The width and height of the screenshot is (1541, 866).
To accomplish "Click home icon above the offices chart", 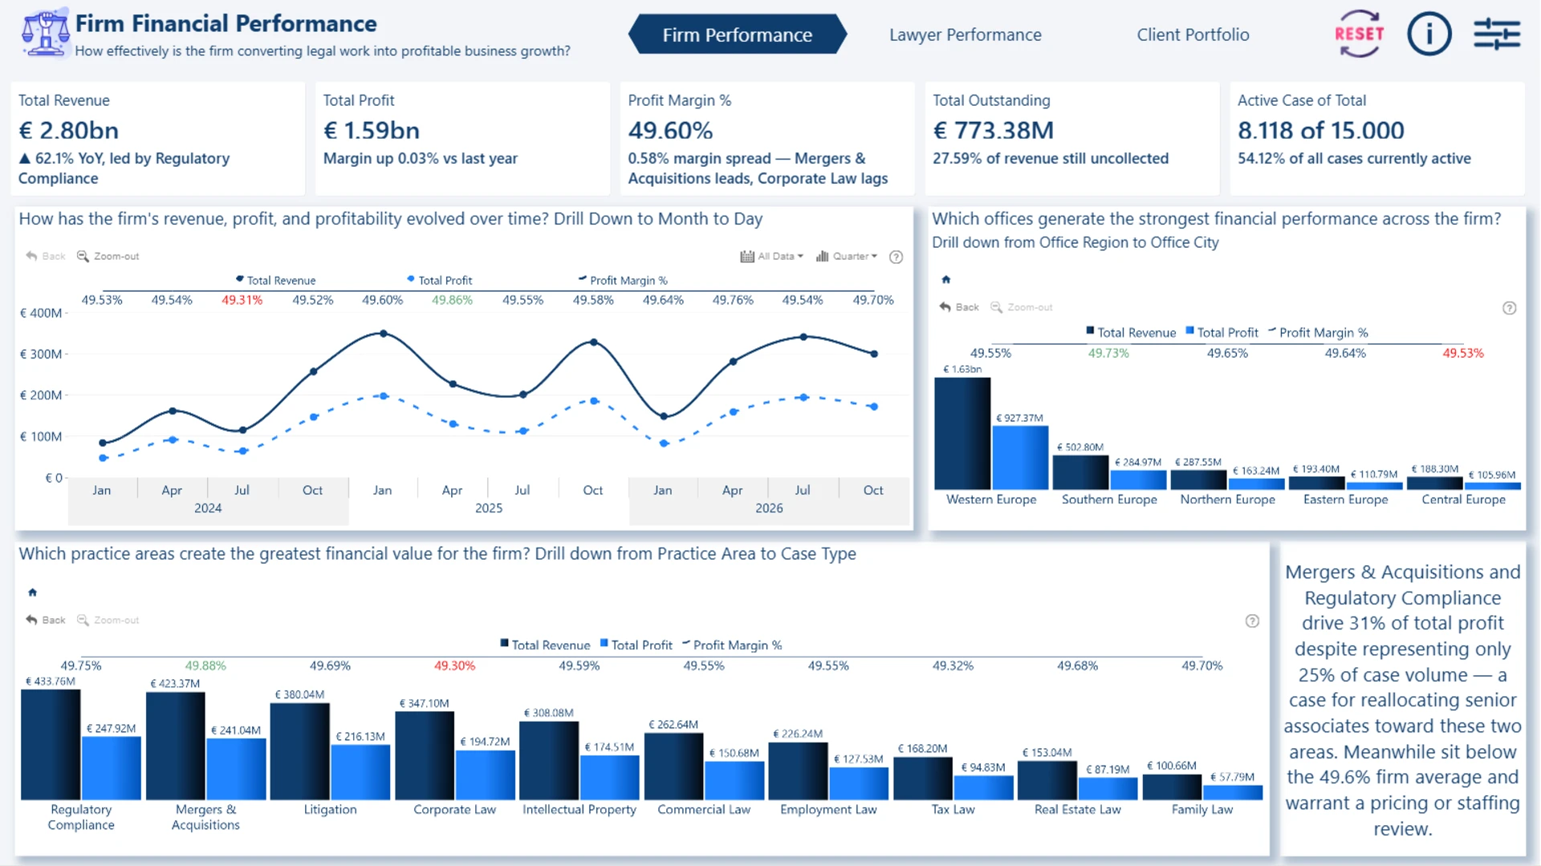I will tap(946, 280).
